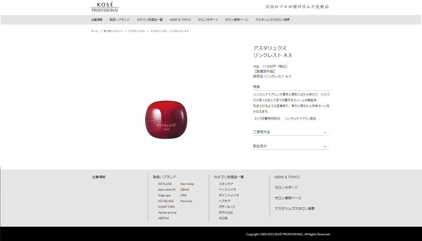Click 【シワ改善有効成分】 リンクルナイアシン配合 text
422x241 pixels.
click(x=285, y=119)
